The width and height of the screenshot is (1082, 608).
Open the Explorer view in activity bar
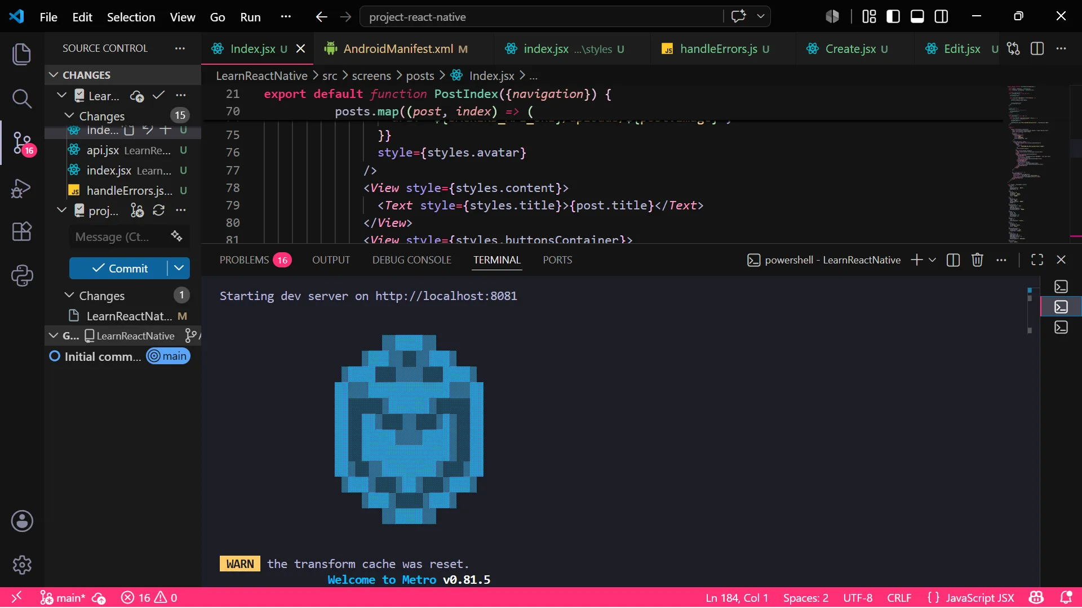coord(21,54)
